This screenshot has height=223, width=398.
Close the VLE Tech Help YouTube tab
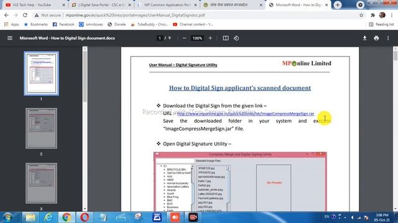pos(63,5)
